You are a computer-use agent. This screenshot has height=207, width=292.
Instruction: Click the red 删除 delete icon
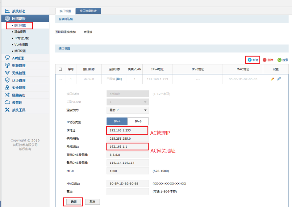[x=265, y=60]
